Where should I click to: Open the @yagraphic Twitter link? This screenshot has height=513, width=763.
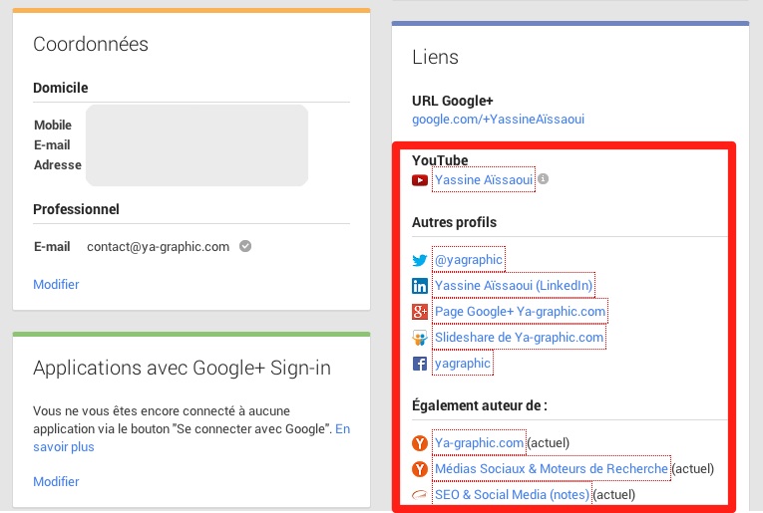(468, 260)
